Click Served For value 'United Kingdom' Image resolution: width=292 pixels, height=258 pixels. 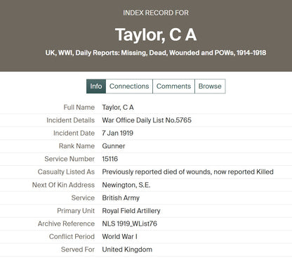(127, 250)
